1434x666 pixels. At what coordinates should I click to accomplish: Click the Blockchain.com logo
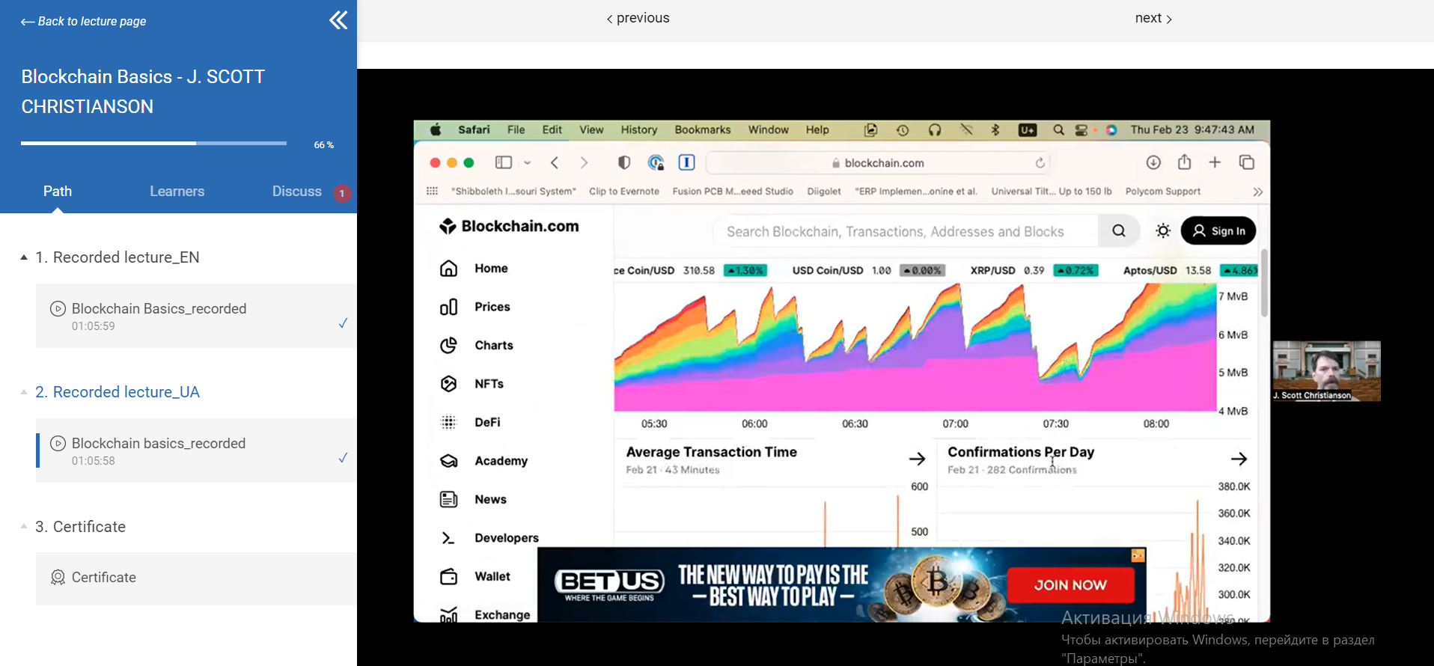click(x=509, y=226)
